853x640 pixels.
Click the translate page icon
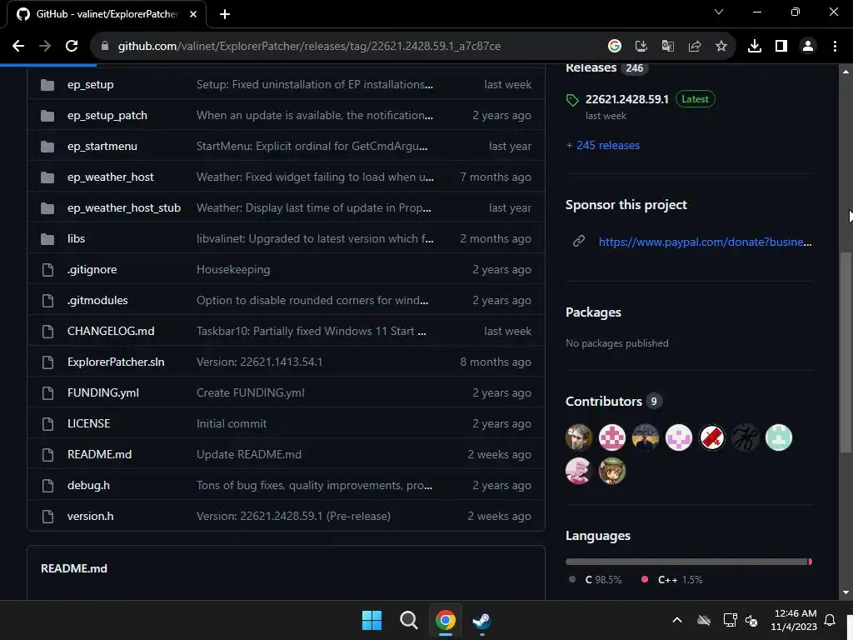667,47
